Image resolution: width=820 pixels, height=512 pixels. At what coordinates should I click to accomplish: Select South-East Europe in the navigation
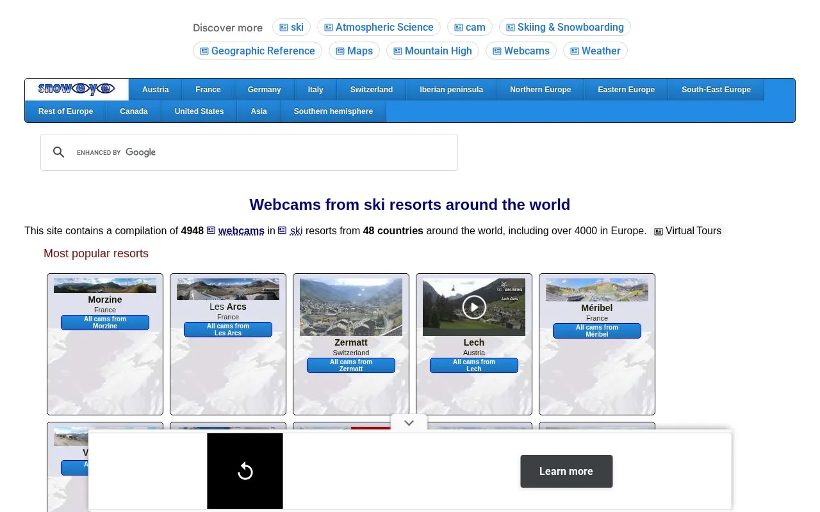click(716, 90)
